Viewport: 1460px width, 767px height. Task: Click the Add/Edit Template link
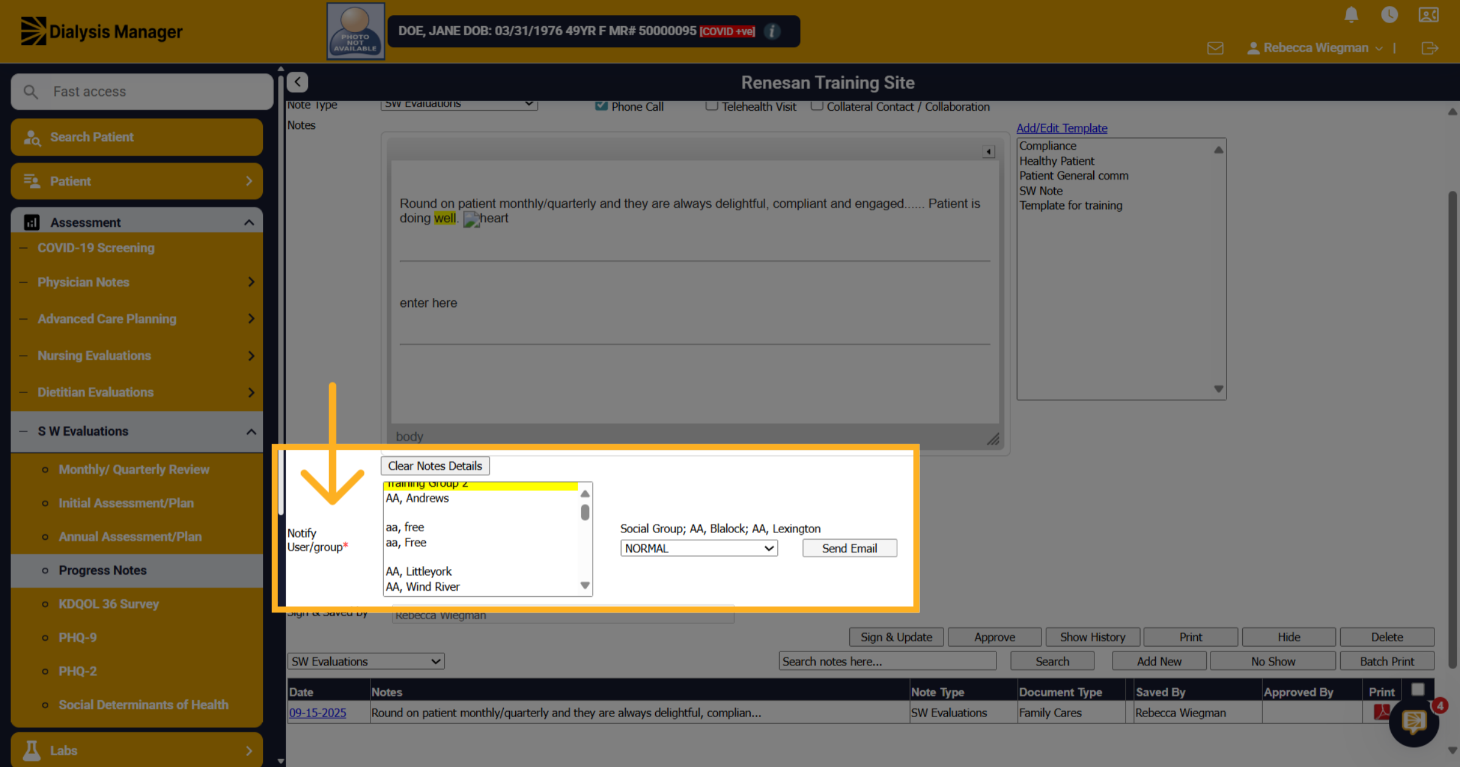1062,128
